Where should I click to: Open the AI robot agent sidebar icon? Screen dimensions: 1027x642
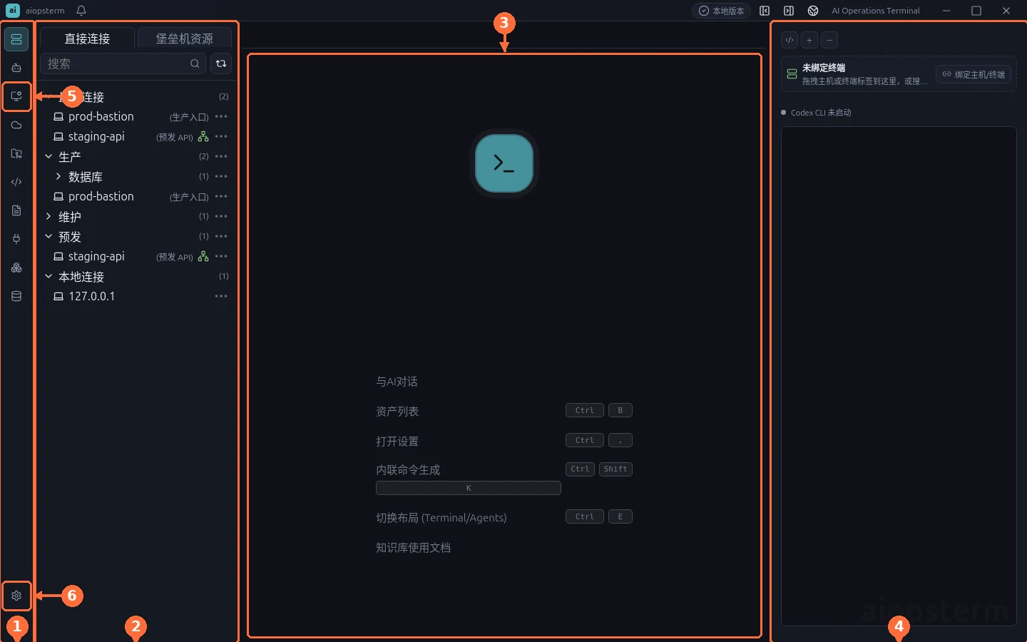click(16, 68)
